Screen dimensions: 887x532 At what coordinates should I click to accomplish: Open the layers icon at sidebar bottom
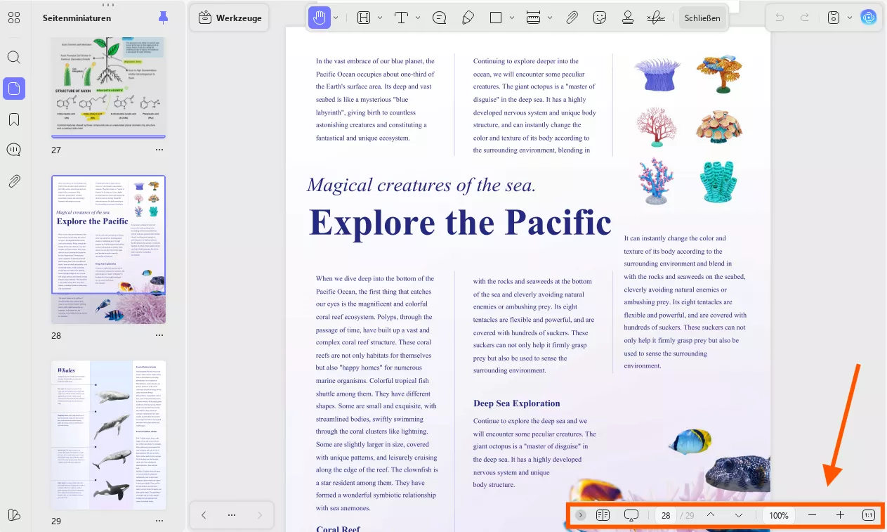click(x=14, y=515)
